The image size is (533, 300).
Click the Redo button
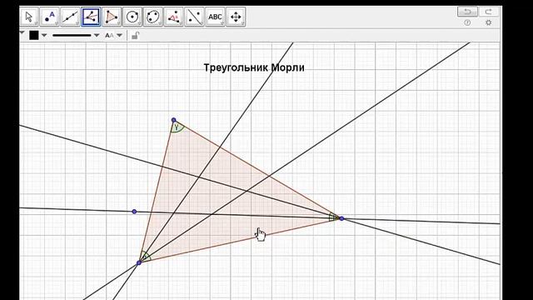click(x=489, y=12)
